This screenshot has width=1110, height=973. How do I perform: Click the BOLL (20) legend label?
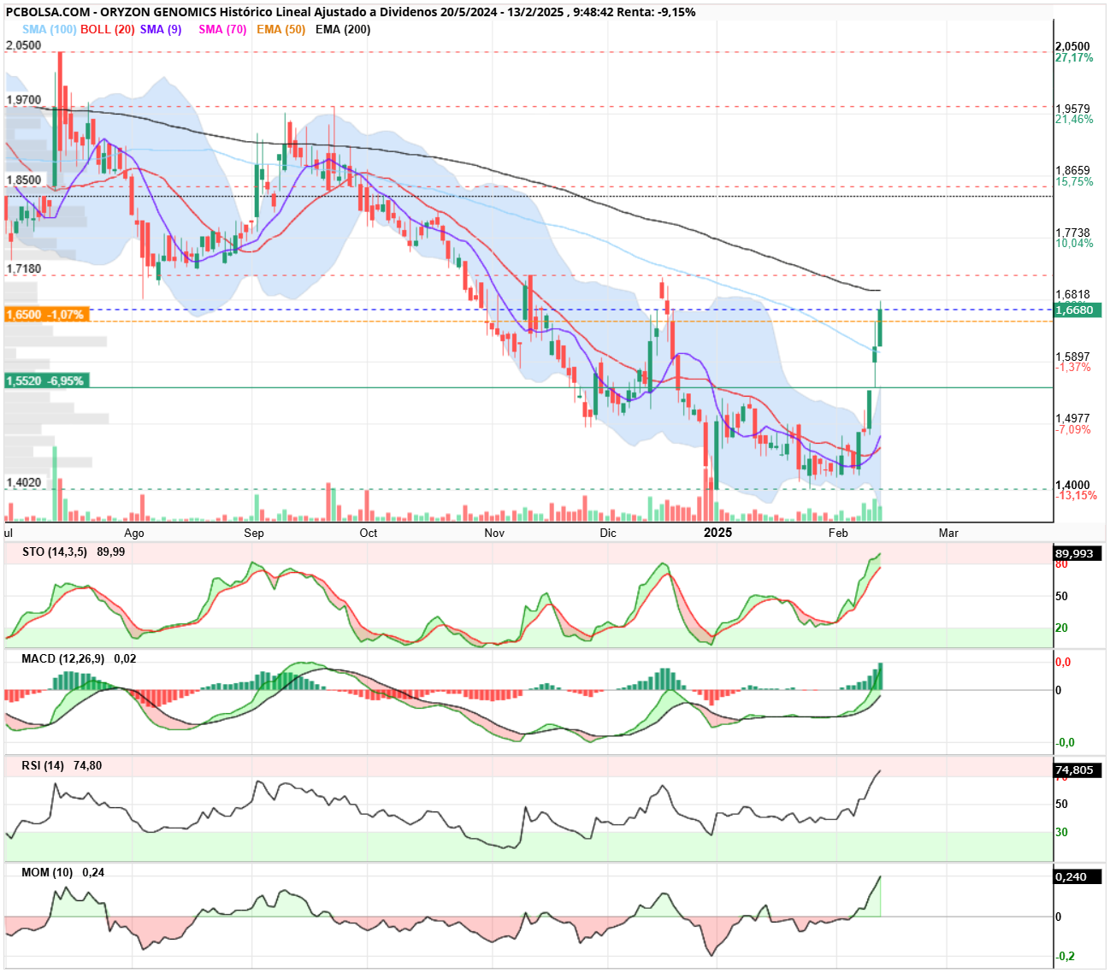point(108,29)
